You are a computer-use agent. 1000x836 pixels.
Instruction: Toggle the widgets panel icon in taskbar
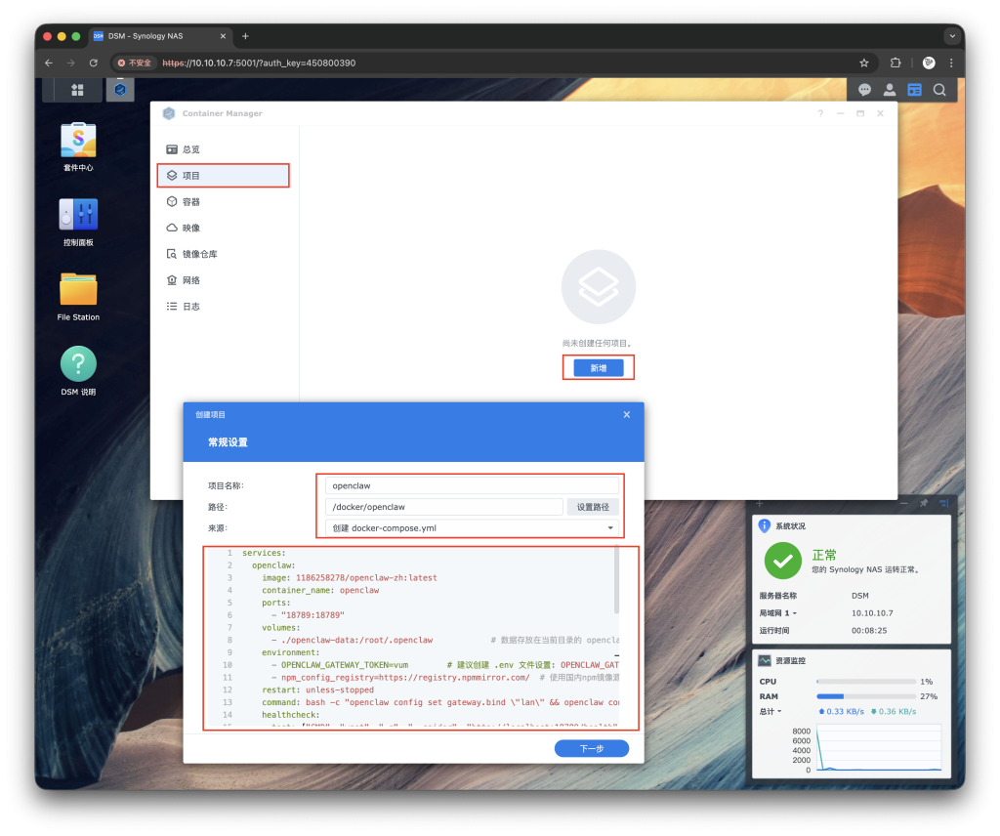click(x=914, y=90)
